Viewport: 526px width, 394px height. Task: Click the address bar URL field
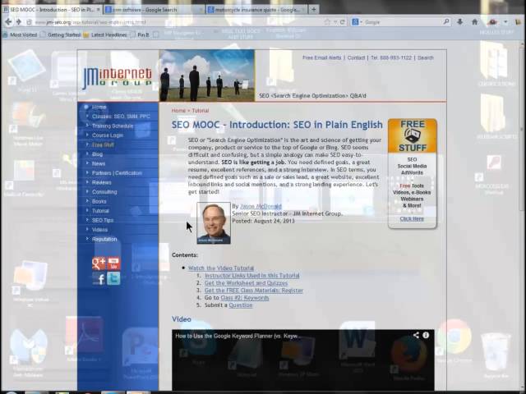[x=174, y=22]
